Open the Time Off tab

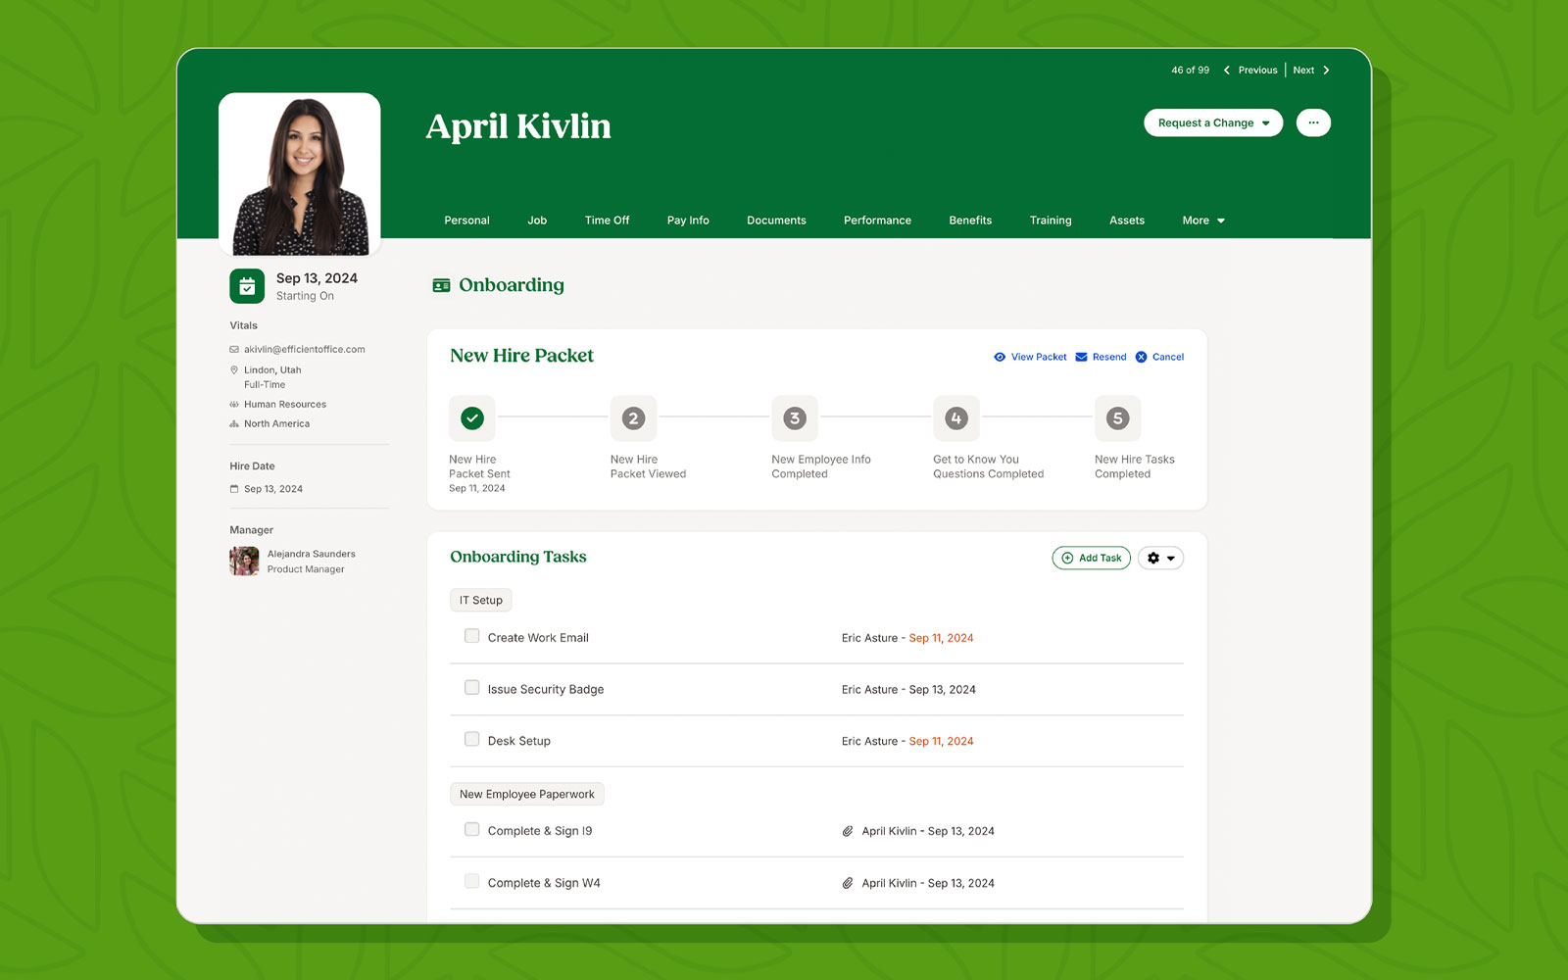[607, 220]
